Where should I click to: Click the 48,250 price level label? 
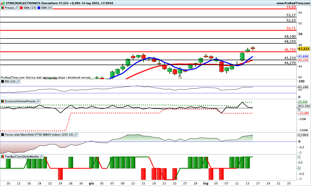click(290, 41)
